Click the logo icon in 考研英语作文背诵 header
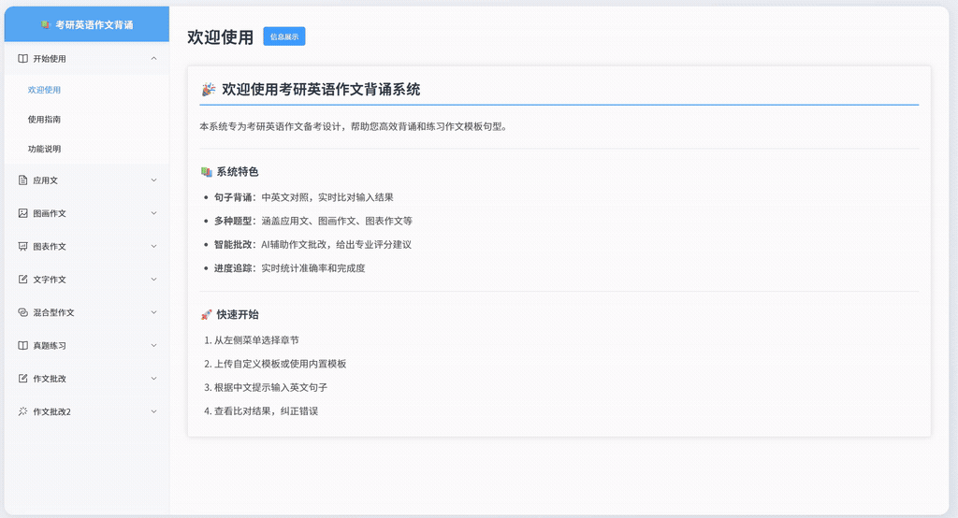Image resolution: width=958 pixels, height=518 pixels. pos(45,24)
